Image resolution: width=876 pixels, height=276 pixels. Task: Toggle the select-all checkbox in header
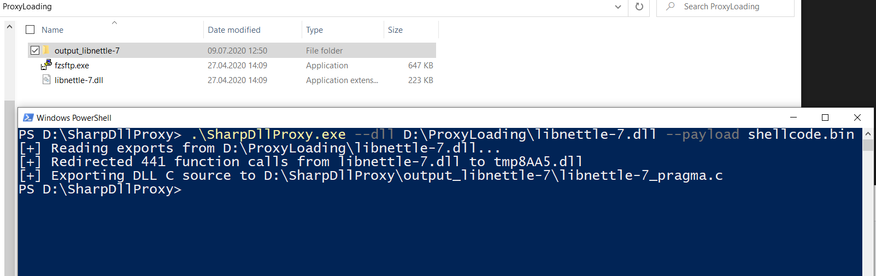(30, 30)
